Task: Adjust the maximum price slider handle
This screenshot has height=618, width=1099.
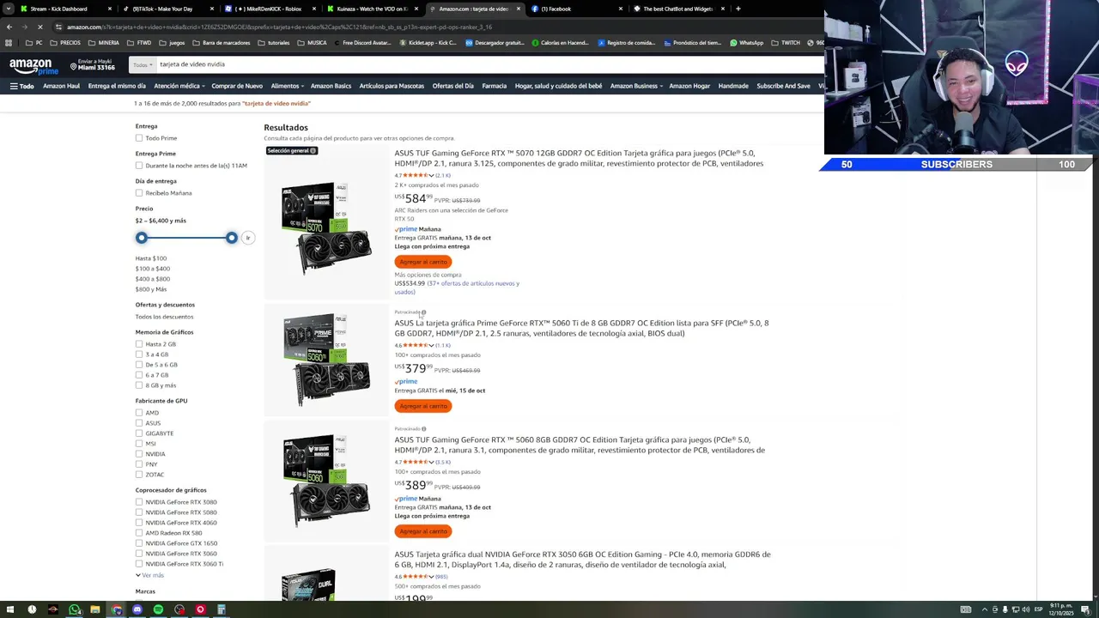Action: click(x=232, y=238)
